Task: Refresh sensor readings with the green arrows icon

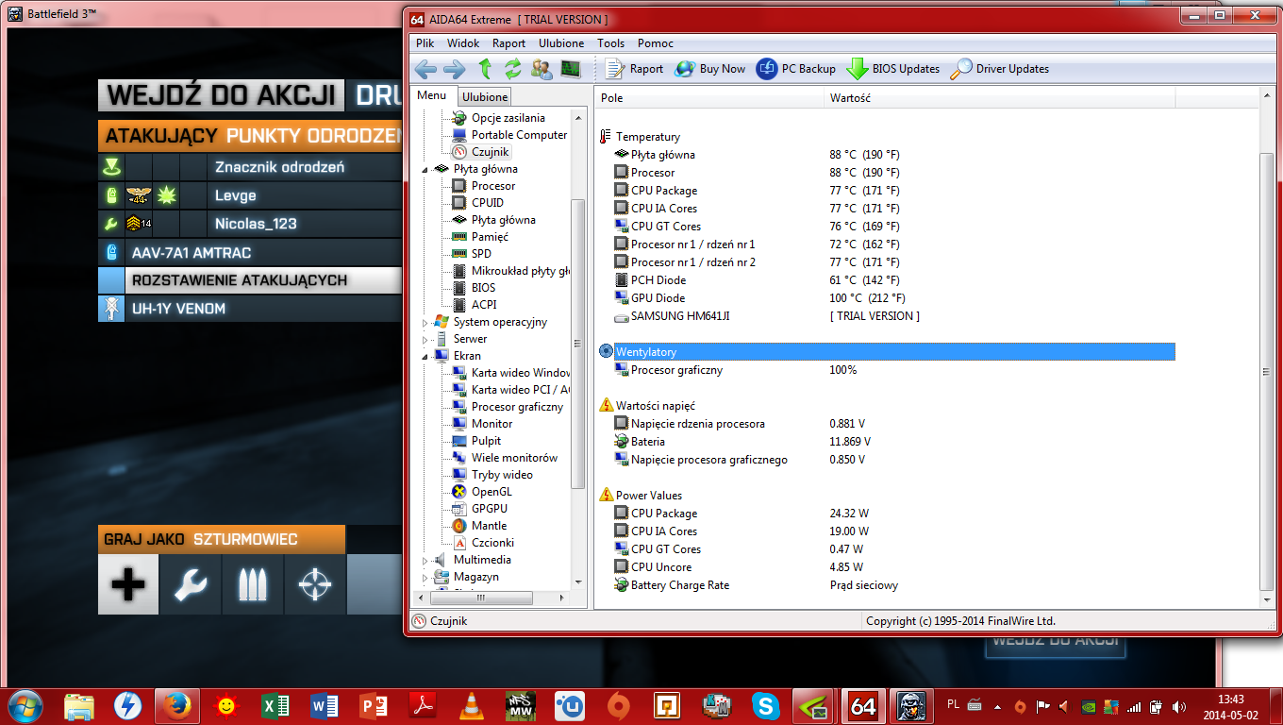Action: pyautogui.click(x=513, y=69)
